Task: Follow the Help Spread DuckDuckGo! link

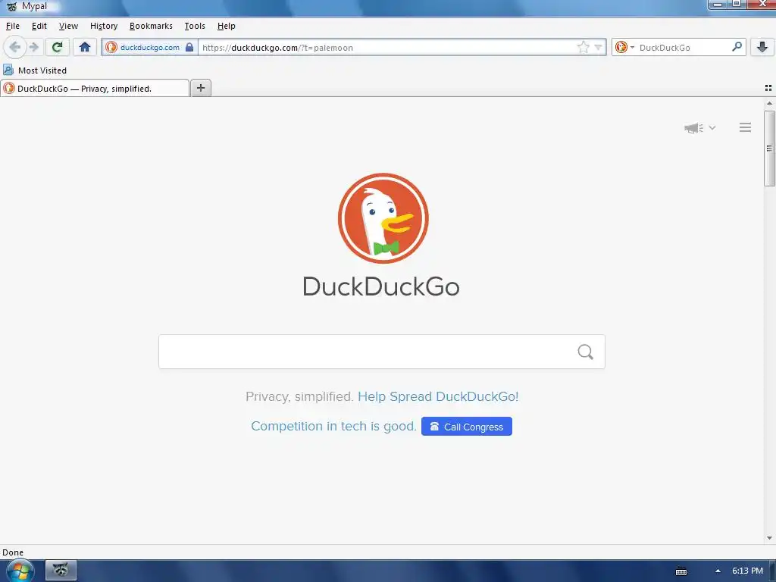Action: click(x=438, y=396)
